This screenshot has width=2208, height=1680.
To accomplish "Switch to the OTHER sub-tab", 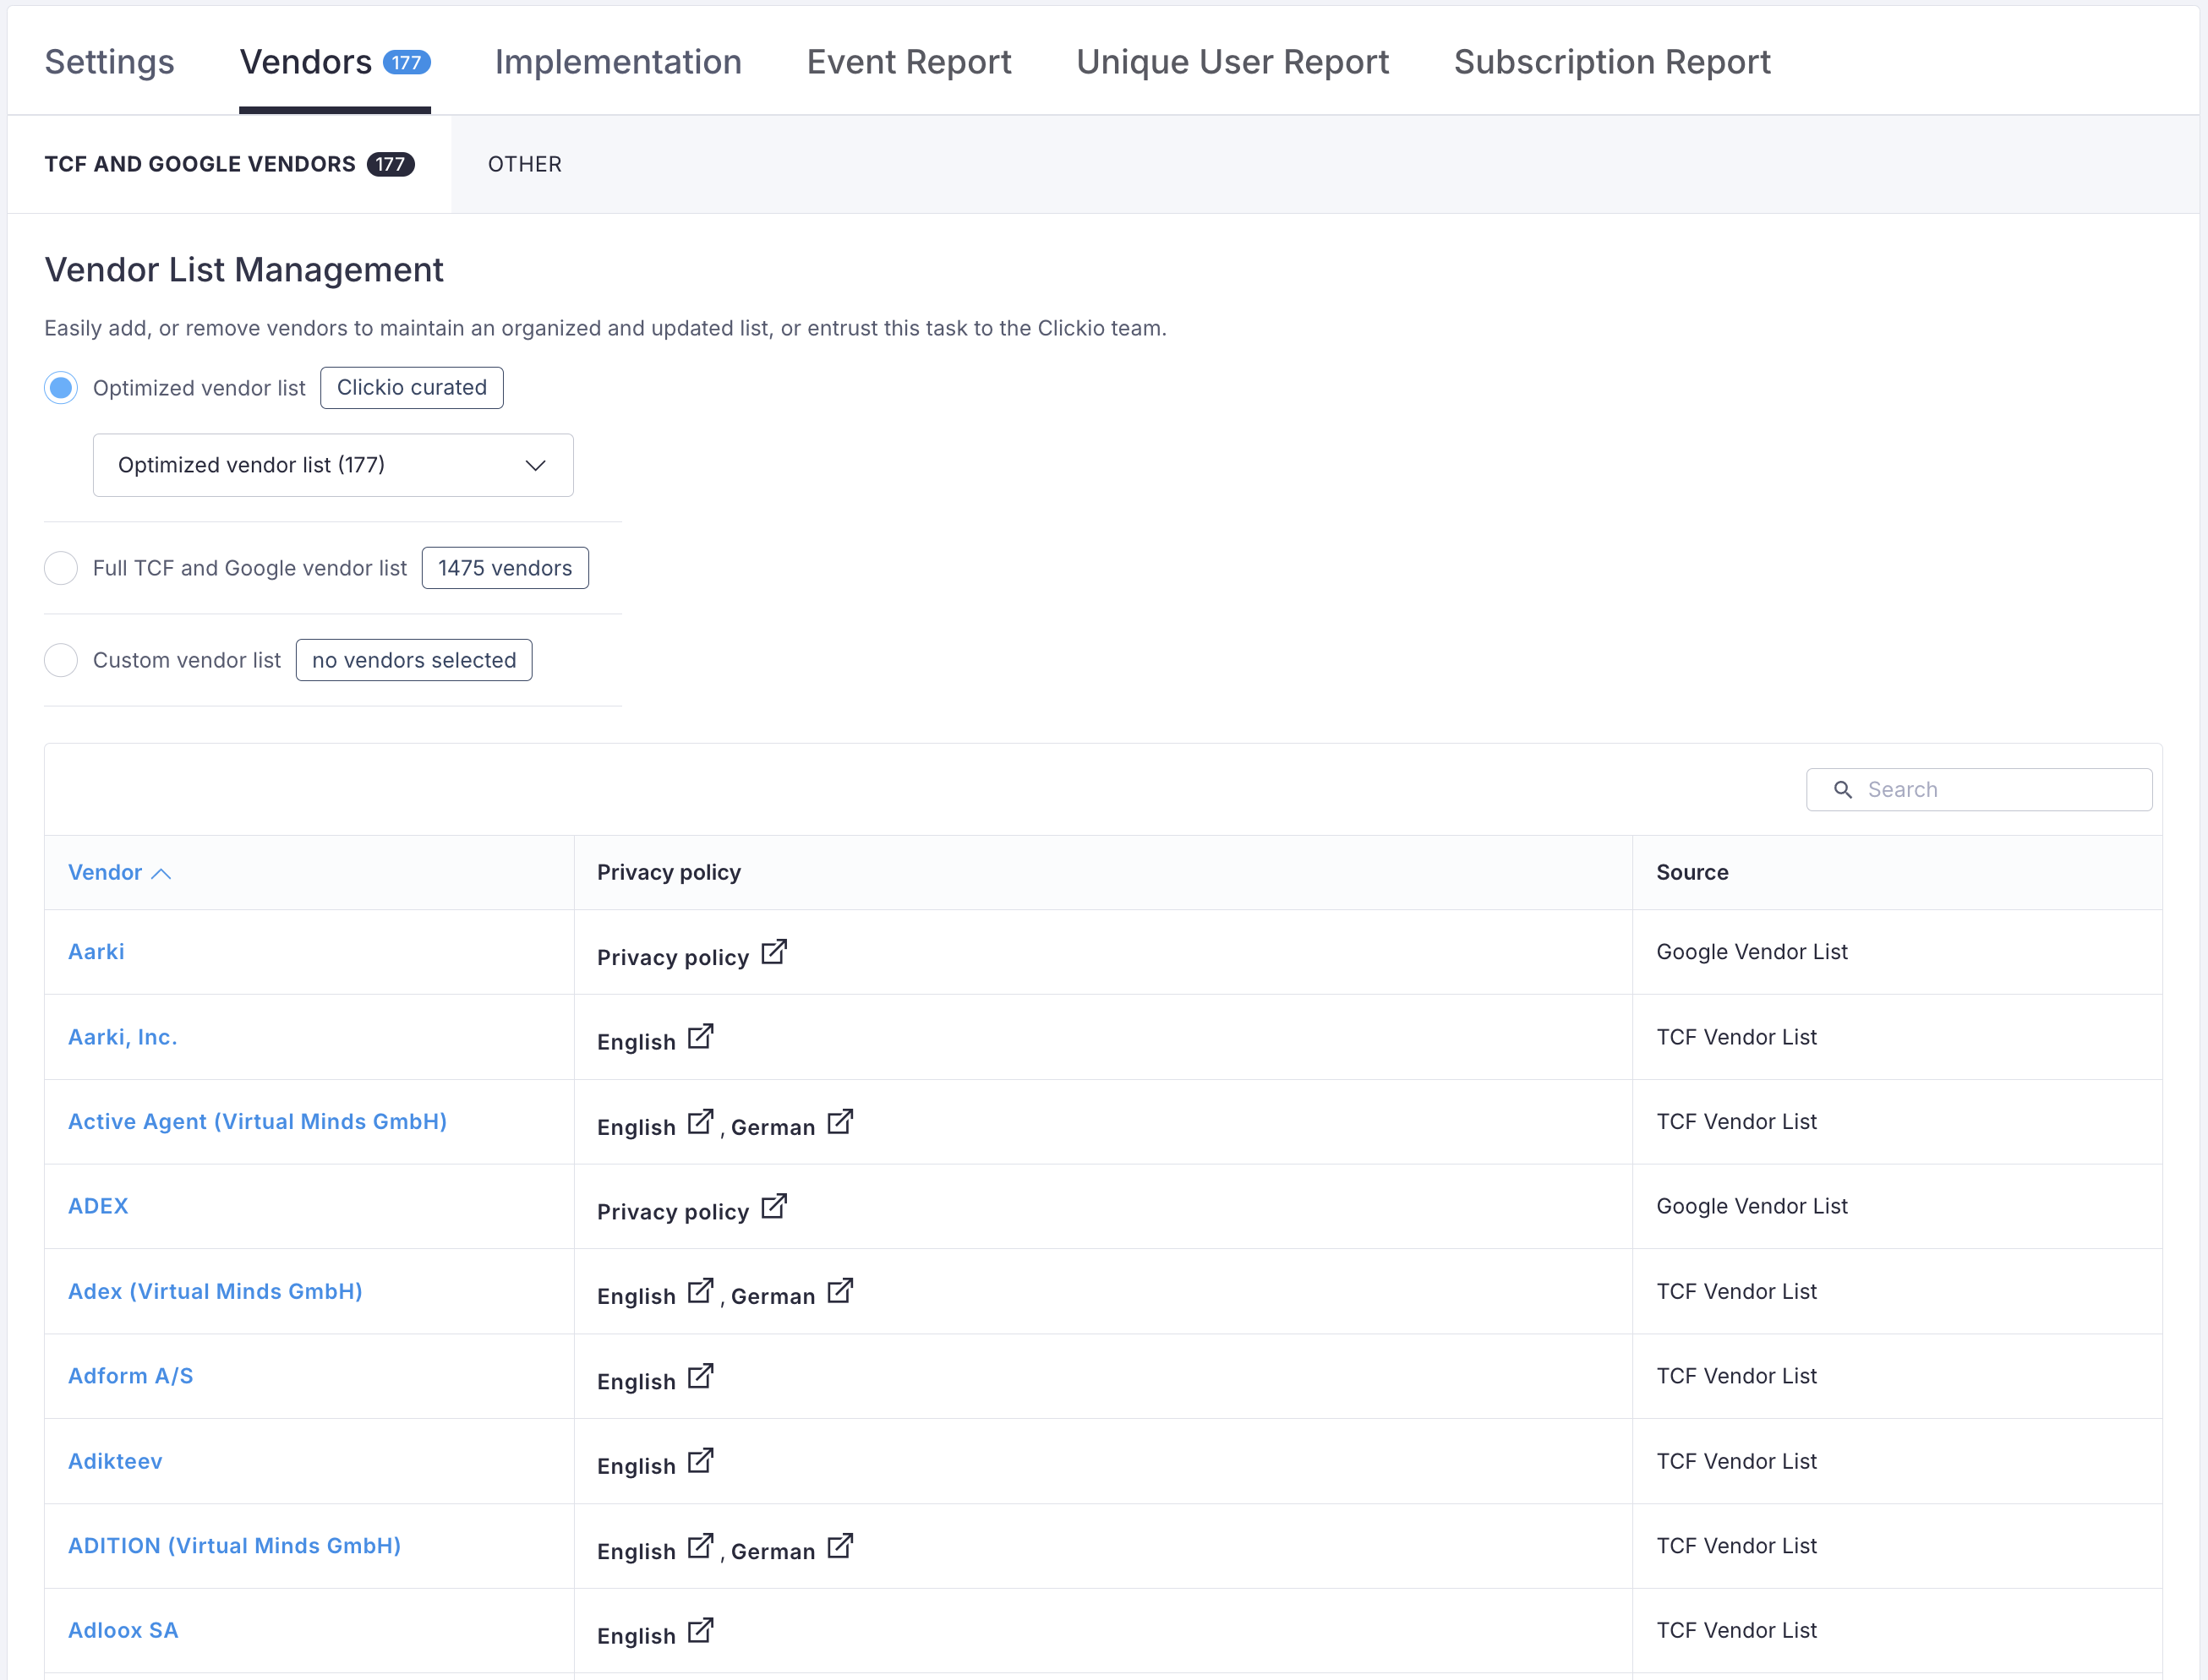I will [x=524, y=164].
